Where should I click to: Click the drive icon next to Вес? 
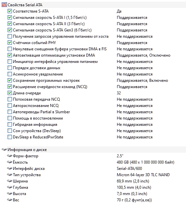point(10,200)
